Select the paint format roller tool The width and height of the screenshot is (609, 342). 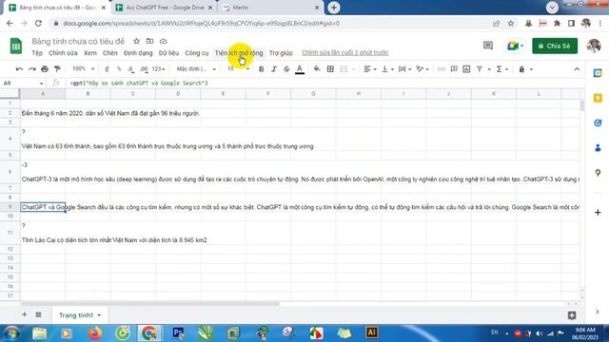click(57, 69)
